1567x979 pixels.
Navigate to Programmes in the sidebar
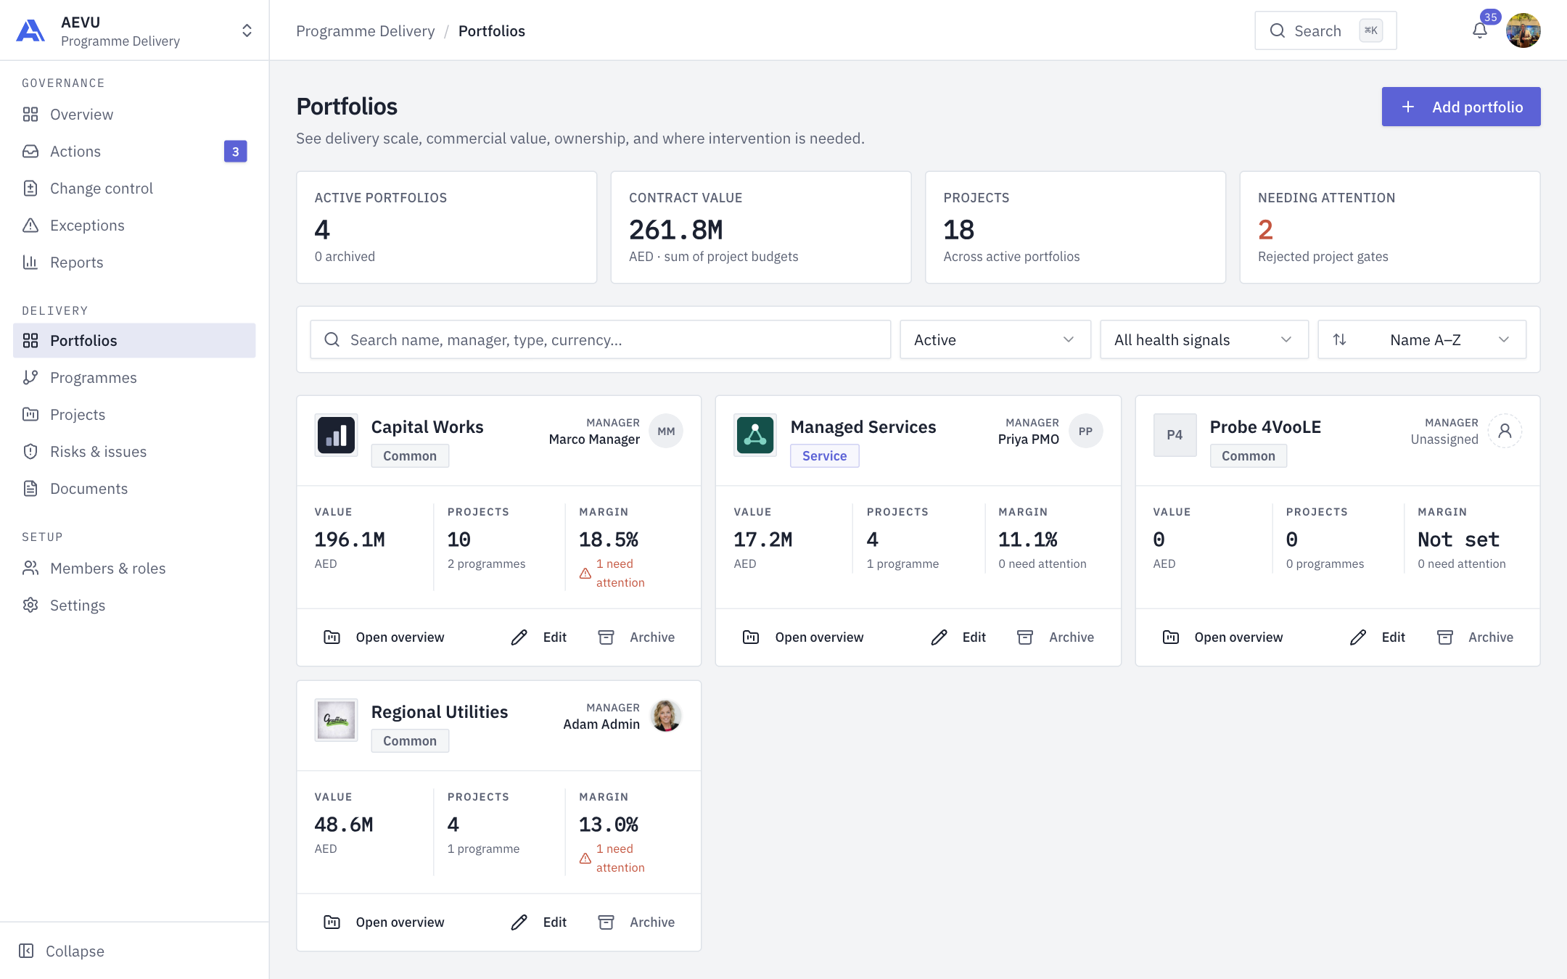[134, 378]
